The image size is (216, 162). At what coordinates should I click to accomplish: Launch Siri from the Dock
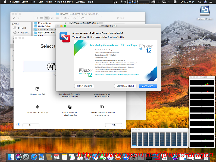click(18, 157)
